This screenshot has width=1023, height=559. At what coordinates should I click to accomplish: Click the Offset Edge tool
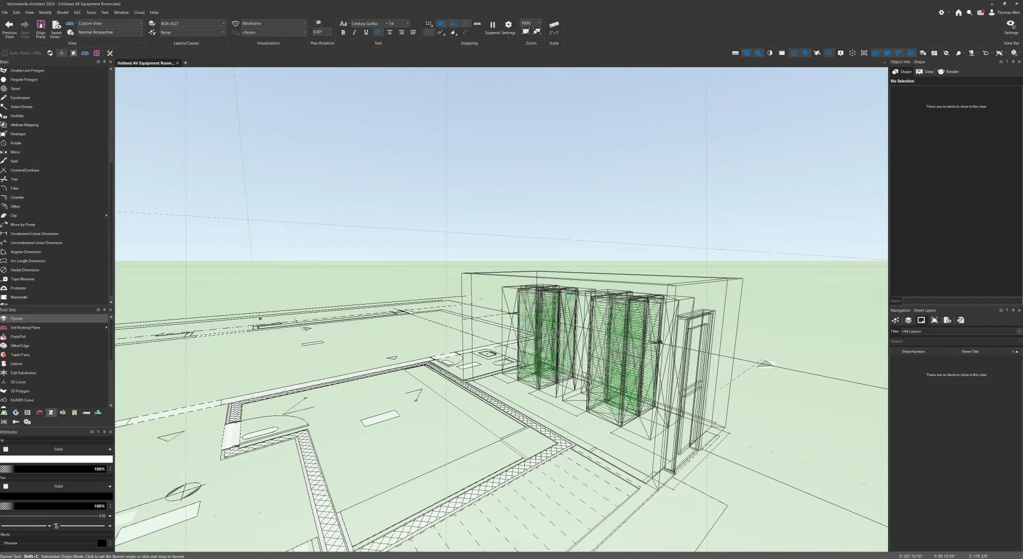point(53,346)
